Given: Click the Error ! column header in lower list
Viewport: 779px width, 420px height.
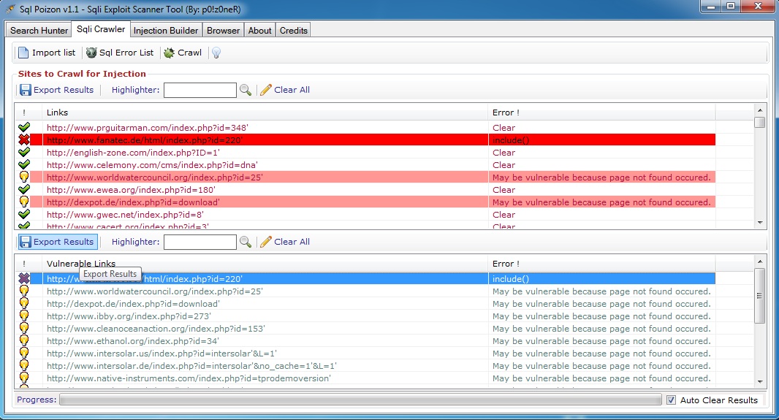Looking at the screenshot, I should 601,264.
